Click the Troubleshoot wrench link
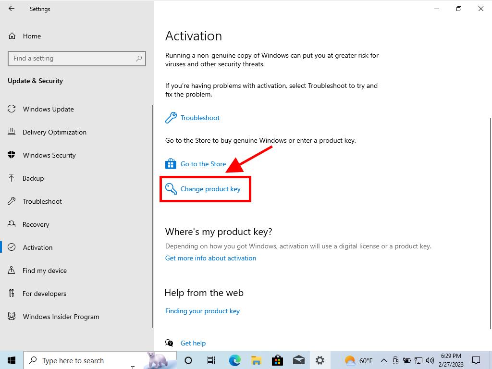The height and width of the screenshot is (369, 492). coord(200,118)
